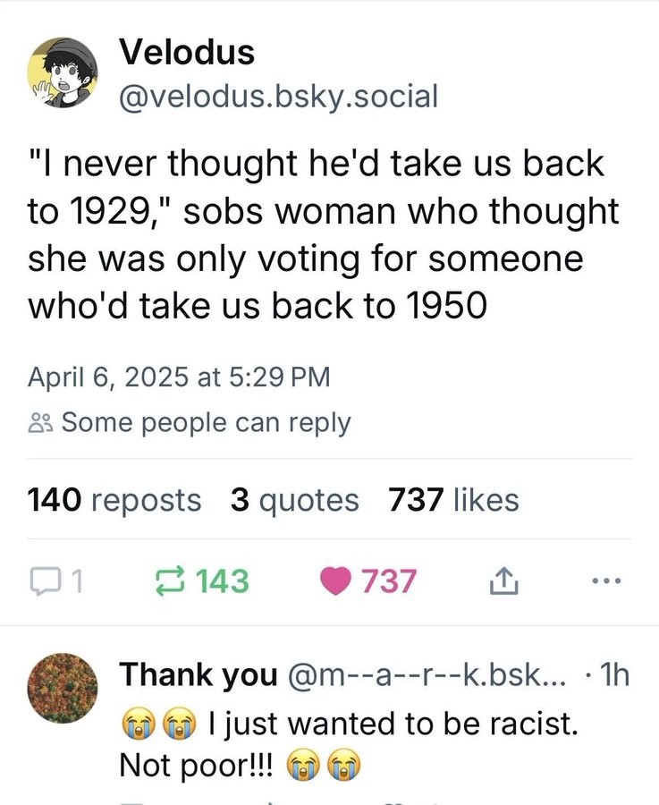The image size is (659, 805).
Task: View the 737 likes list
Action: tap(453, 499)
